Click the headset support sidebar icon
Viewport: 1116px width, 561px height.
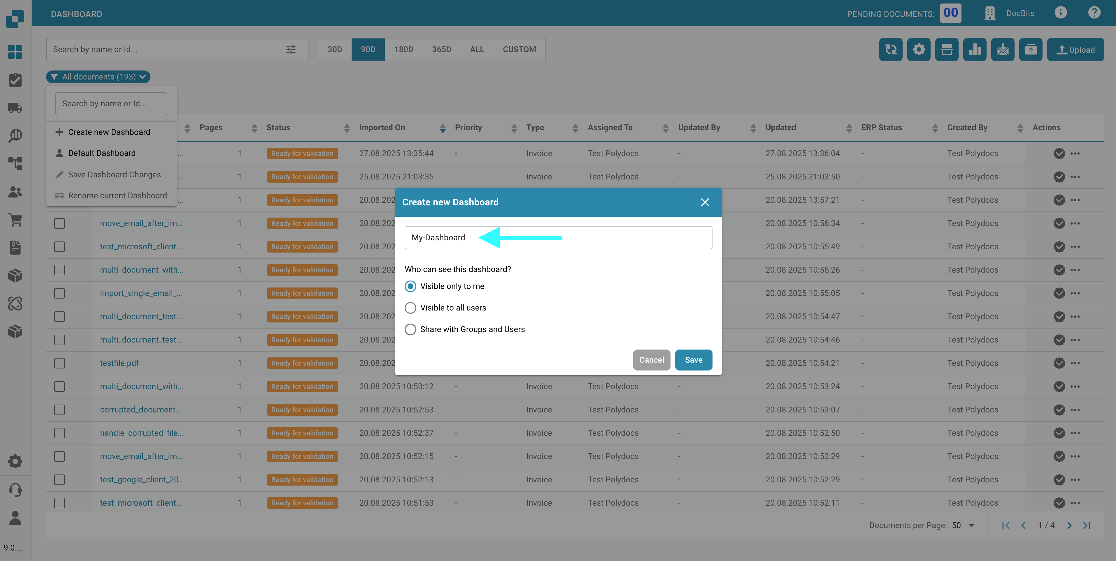click(x=15, y=490)
